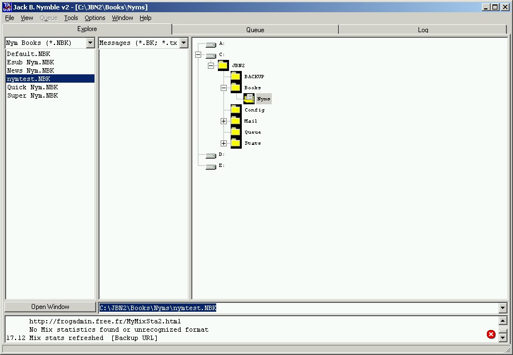This screenshot has height=355, width=513.
Task: Click the Open Window button
Action: (50, 307)
